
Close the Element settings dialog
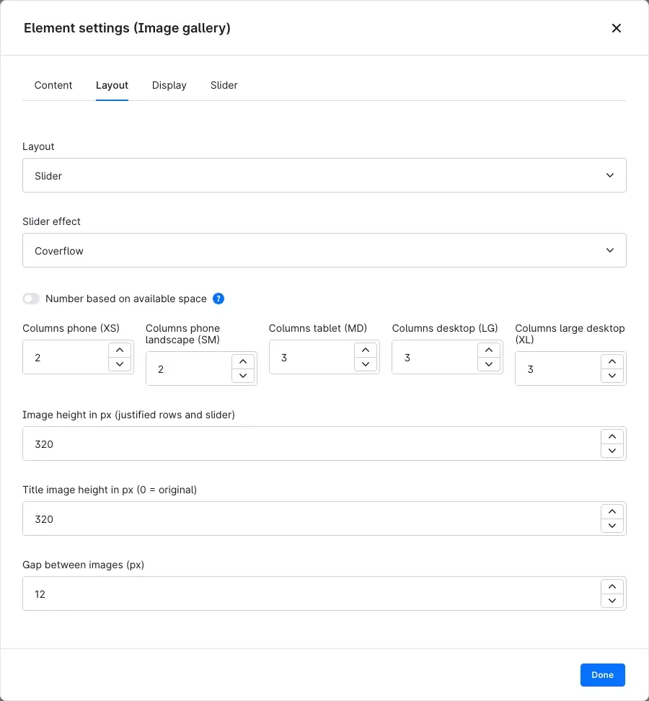[616, 28]
